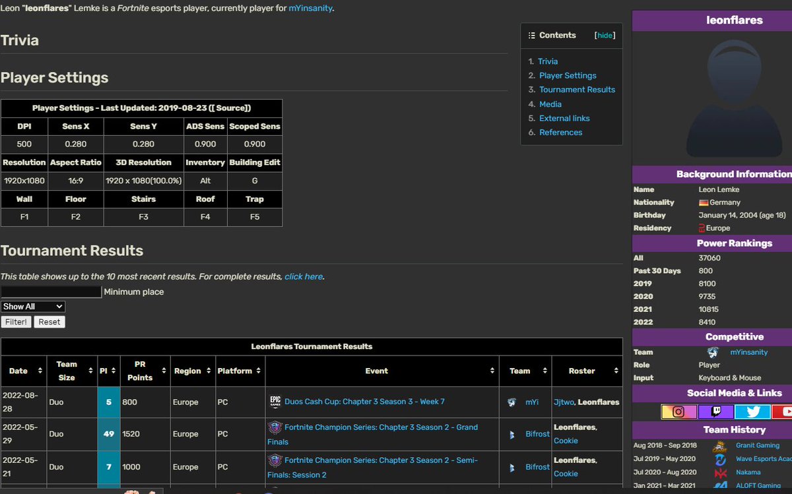This screenshot has width=792, height=494.
Task: Open leonflares' YouTube channel icon
Action: point(782,412)
